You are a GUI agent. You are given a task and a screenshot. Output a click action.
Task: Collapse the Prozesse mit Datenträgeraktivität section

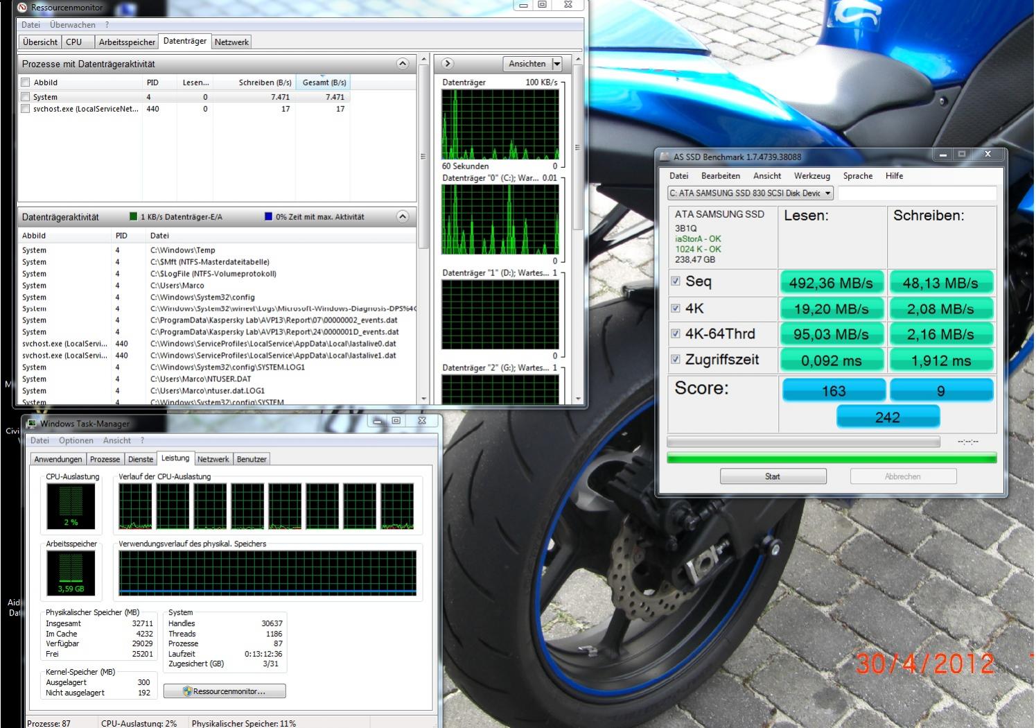pyautogui.click(x=403, y=64)
